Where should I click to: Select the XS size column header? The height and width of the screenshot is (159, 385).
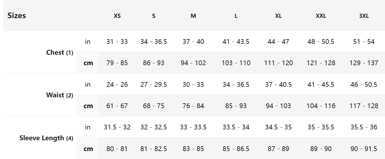tap(117, 16)
